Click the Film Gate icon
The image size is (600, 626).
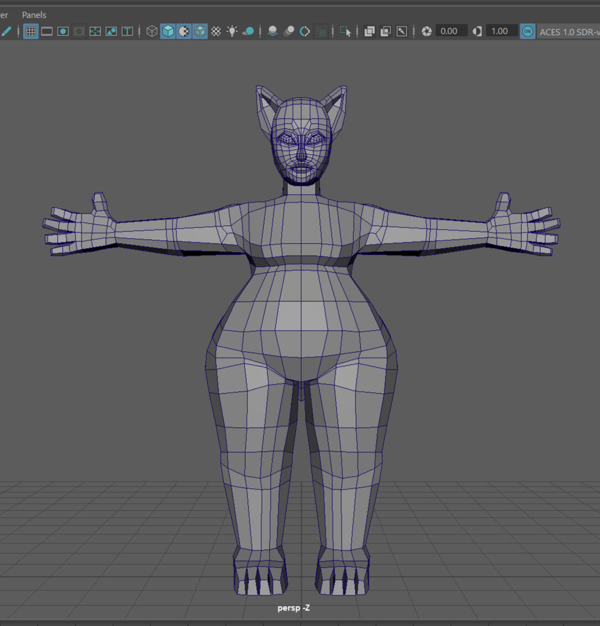click(x=47, y=31)
